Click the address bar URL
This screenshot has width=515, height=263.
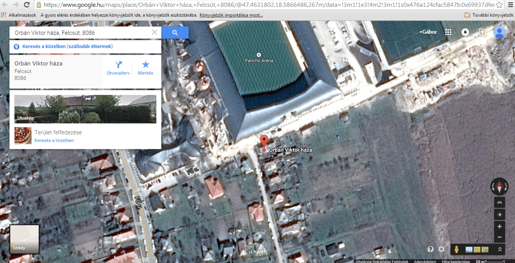(268, 5)
